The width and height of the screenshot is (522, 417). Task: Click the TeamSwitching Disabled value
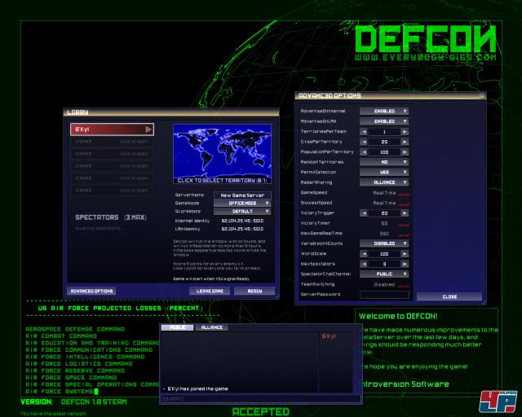click(x=384, y=284)
